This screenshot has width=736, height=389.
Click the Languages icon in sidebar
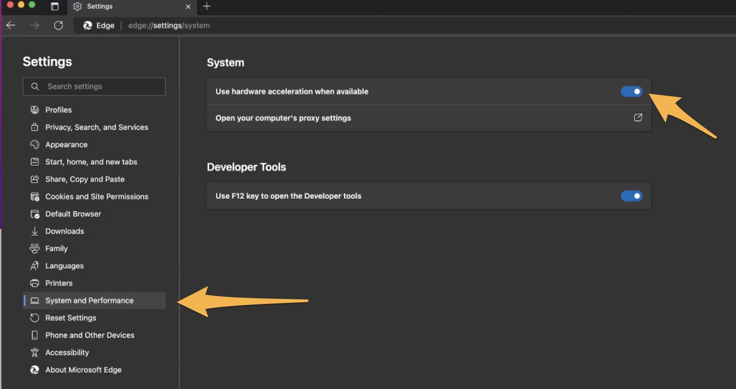[x=35, y=266]
